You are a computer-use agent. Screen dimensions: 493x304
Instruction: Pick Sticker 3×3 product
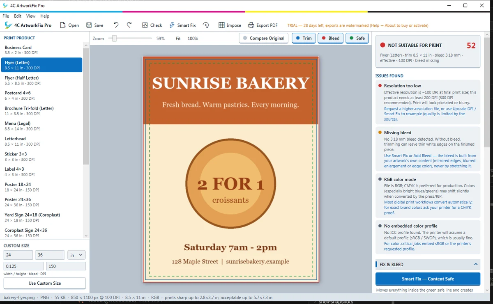coord(41,156)
